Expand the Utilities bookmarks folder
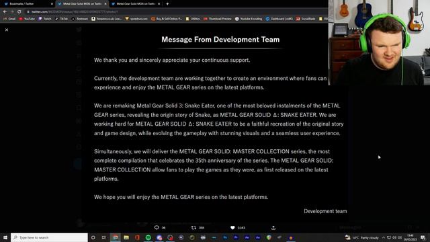This screenshot has width=430, height=242. point(193,19)
